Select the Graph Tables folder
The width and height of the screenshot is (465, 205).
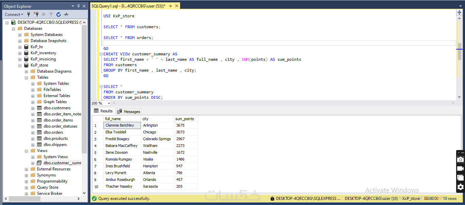tap(55, 102)
